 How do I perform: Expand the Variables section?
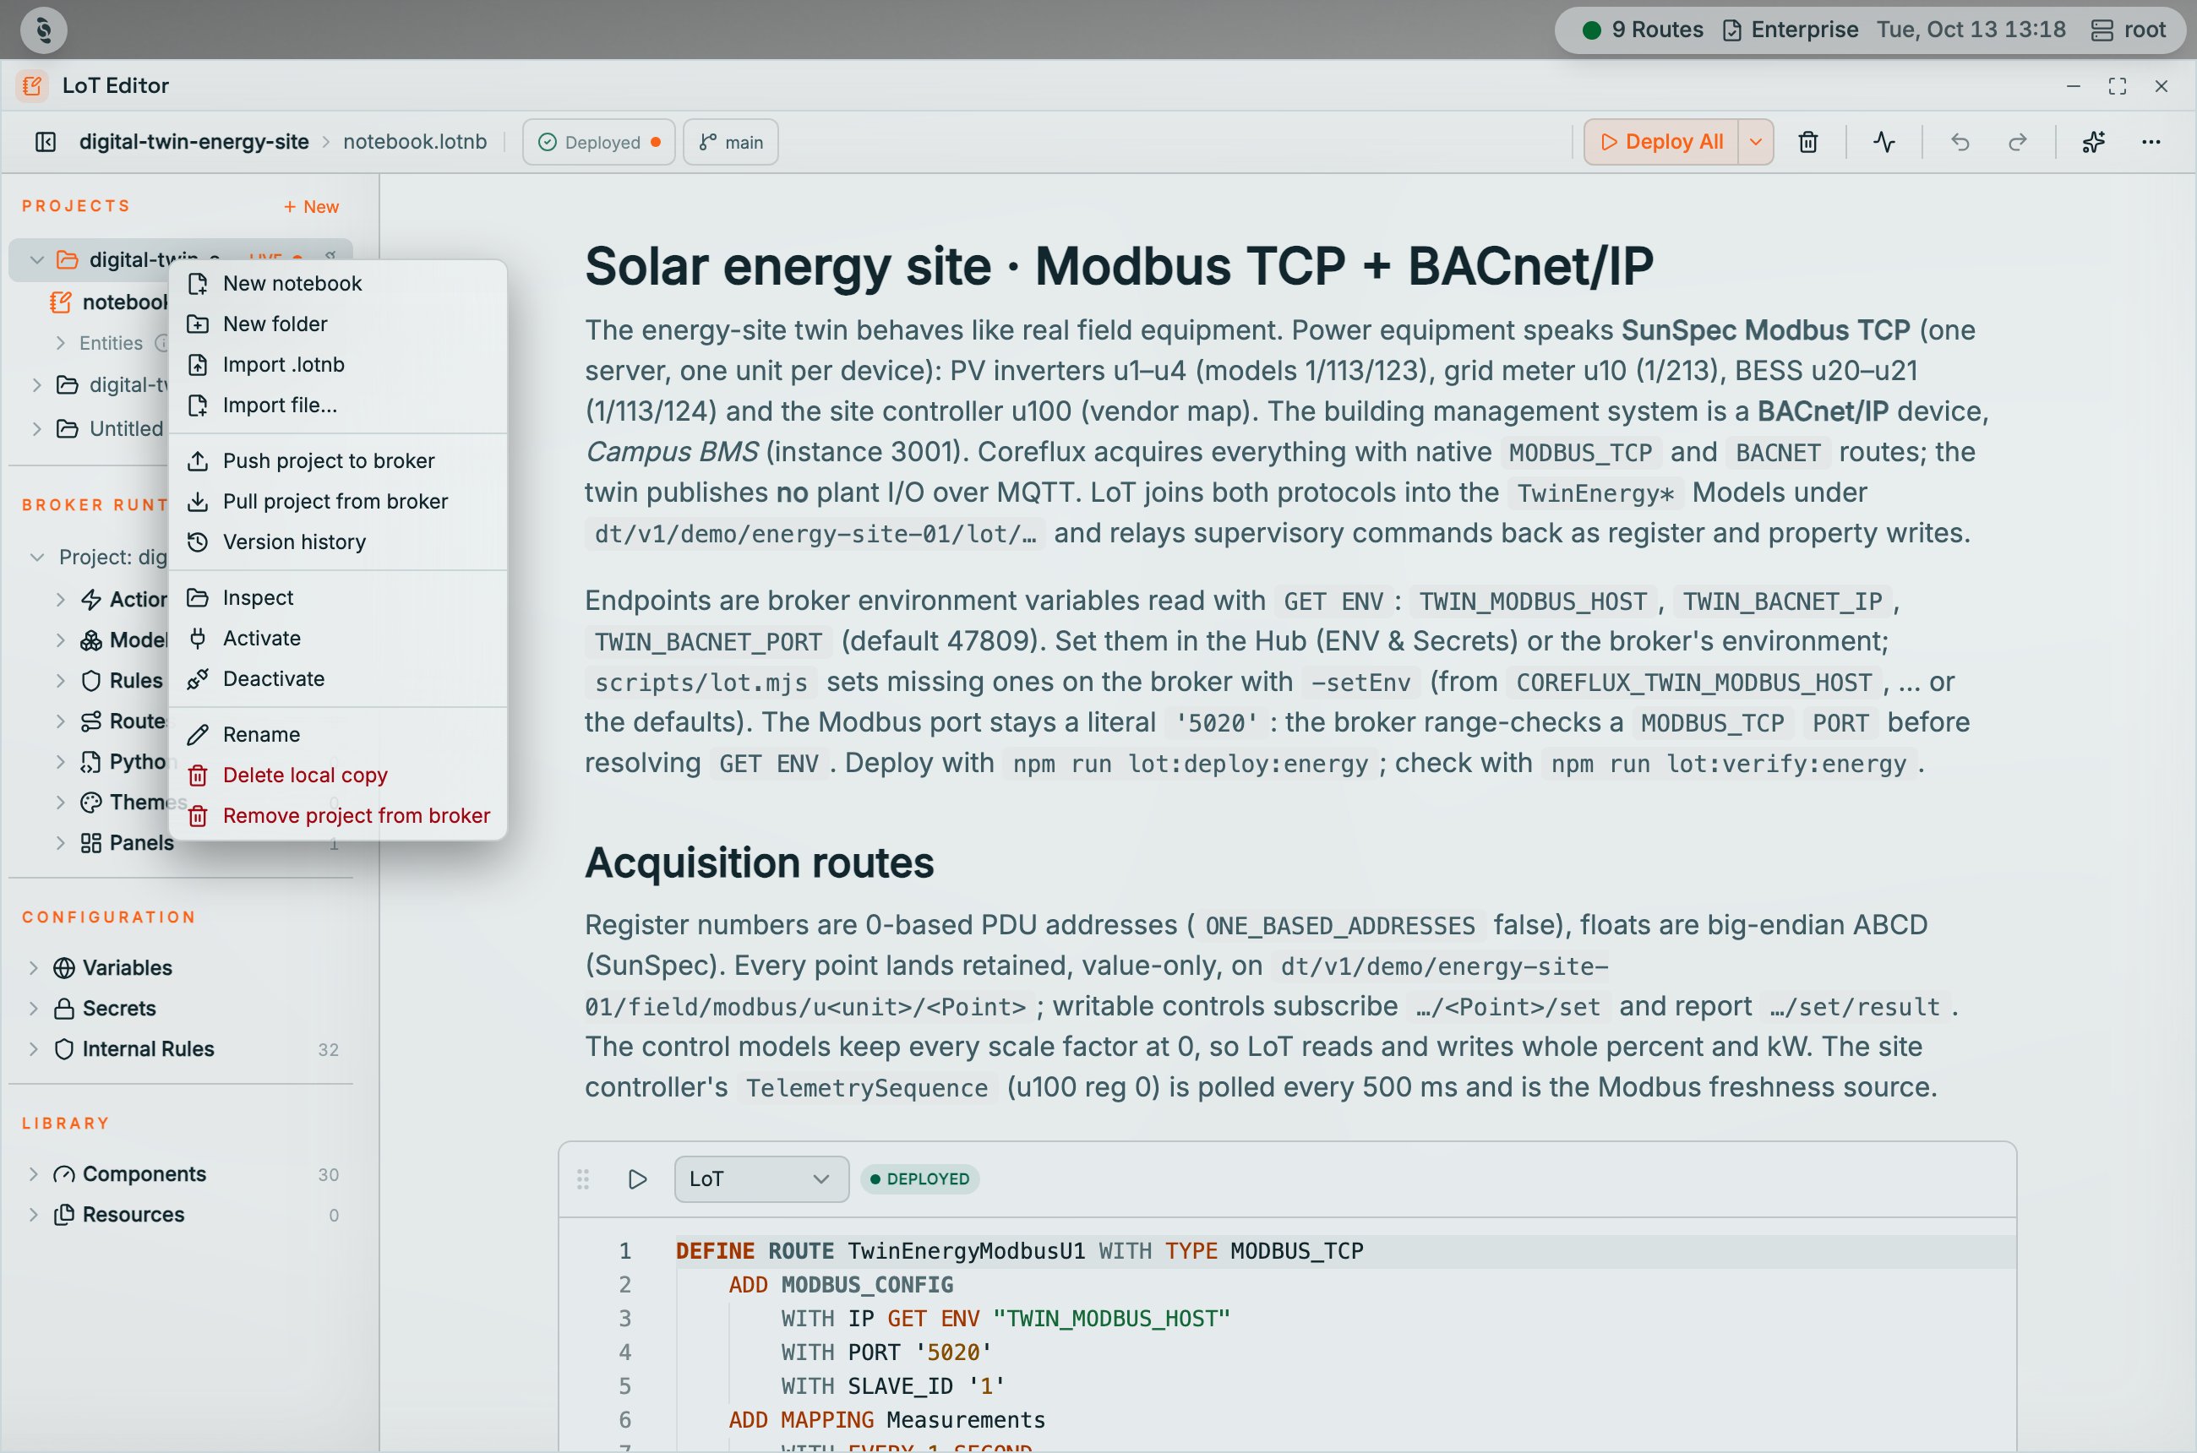coord(33,967)
